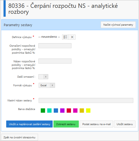Pick the blue tile color swatch
Viewport: 139px width, 141px height.
coord(56,111)
